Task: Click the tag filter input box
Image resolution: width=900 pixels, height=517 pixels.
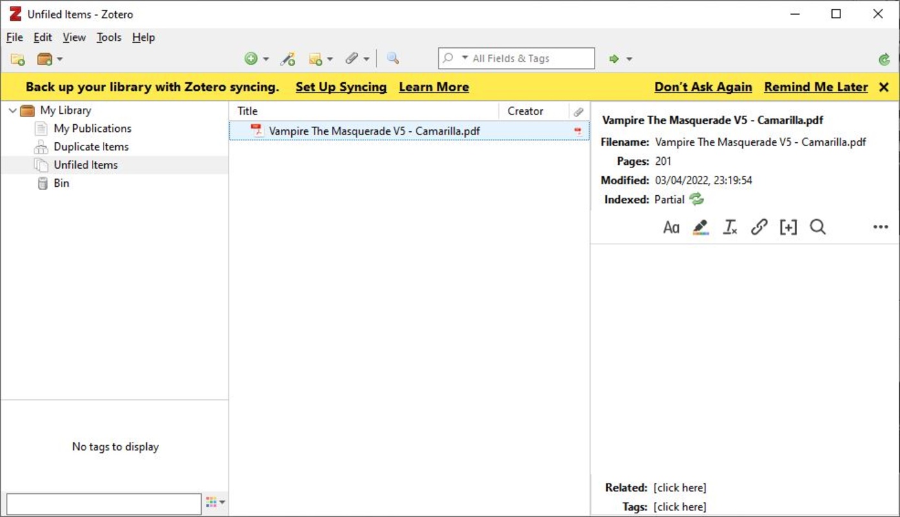Action: coord(104,504)
